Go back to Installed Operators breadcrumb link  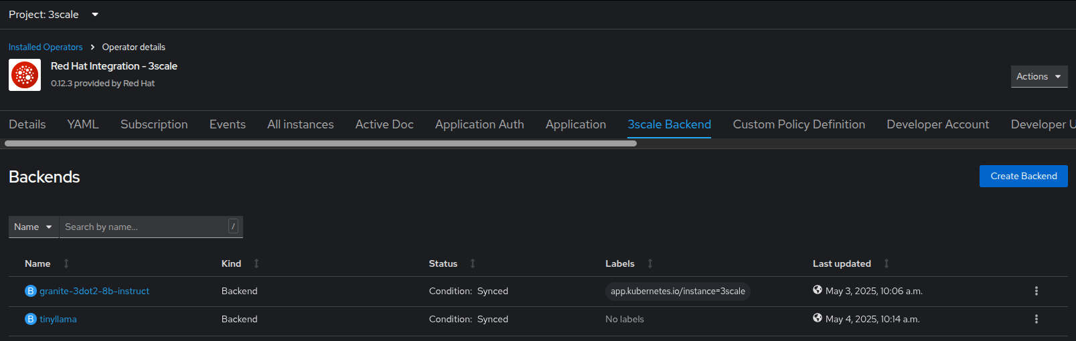(46, 47)
